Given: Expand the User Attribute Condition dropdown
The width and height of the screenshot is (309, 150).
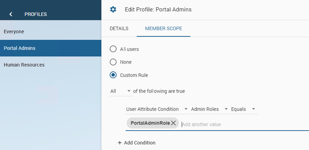Looking at the screenshot, I should click(x=157, y=109).
